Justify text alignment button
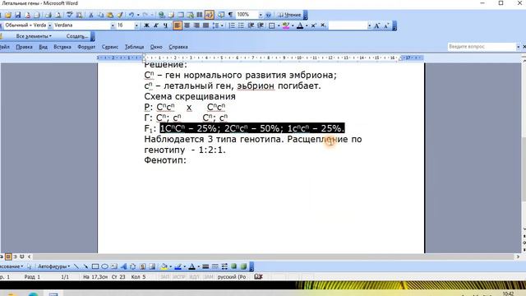This screenshot has width=526, height=296. coord(205,25)
